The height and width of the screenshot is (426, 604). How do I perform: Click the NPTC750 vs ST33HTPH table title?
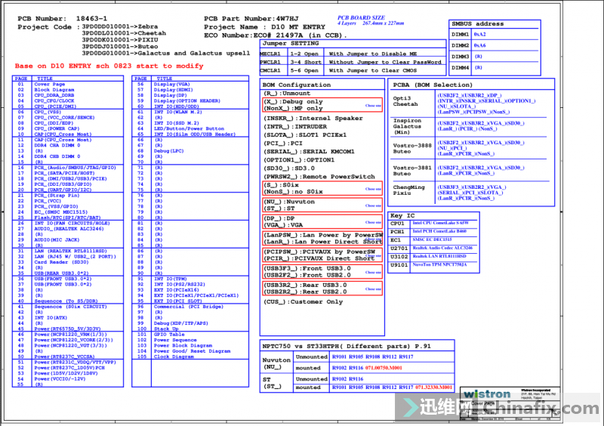[347, 346]
